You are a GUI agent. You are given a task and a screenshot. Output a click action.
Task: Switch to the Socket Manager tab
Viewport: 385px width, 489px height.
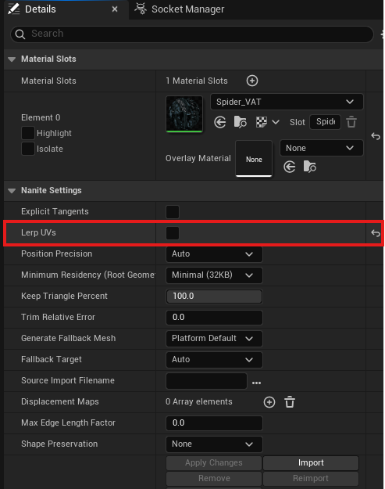coord(180,9)
